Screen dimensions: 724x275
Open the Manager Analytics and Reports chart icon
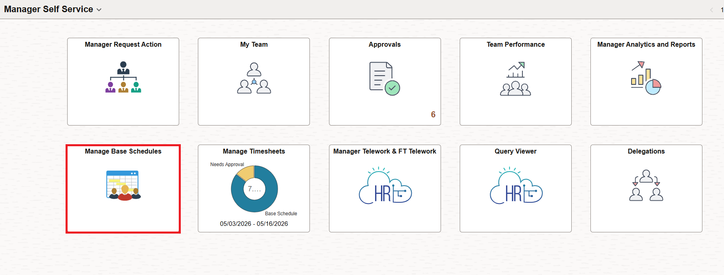tap(646, 78)
